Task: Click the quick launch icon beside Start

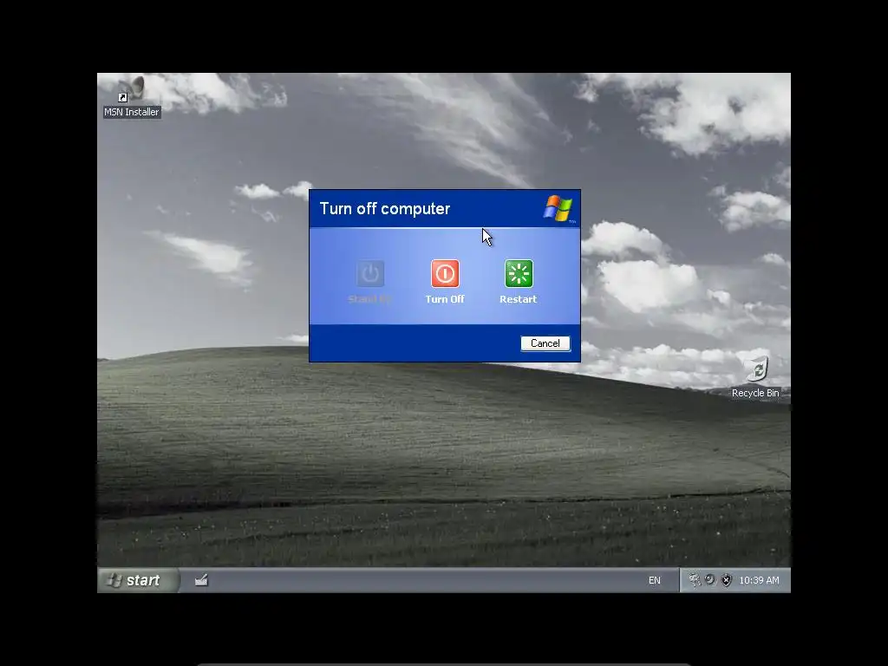Action: (x=201, y=580)
